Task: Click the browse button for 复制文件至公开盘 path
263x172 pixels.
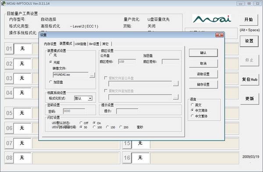Action: (x=175, y=83)
